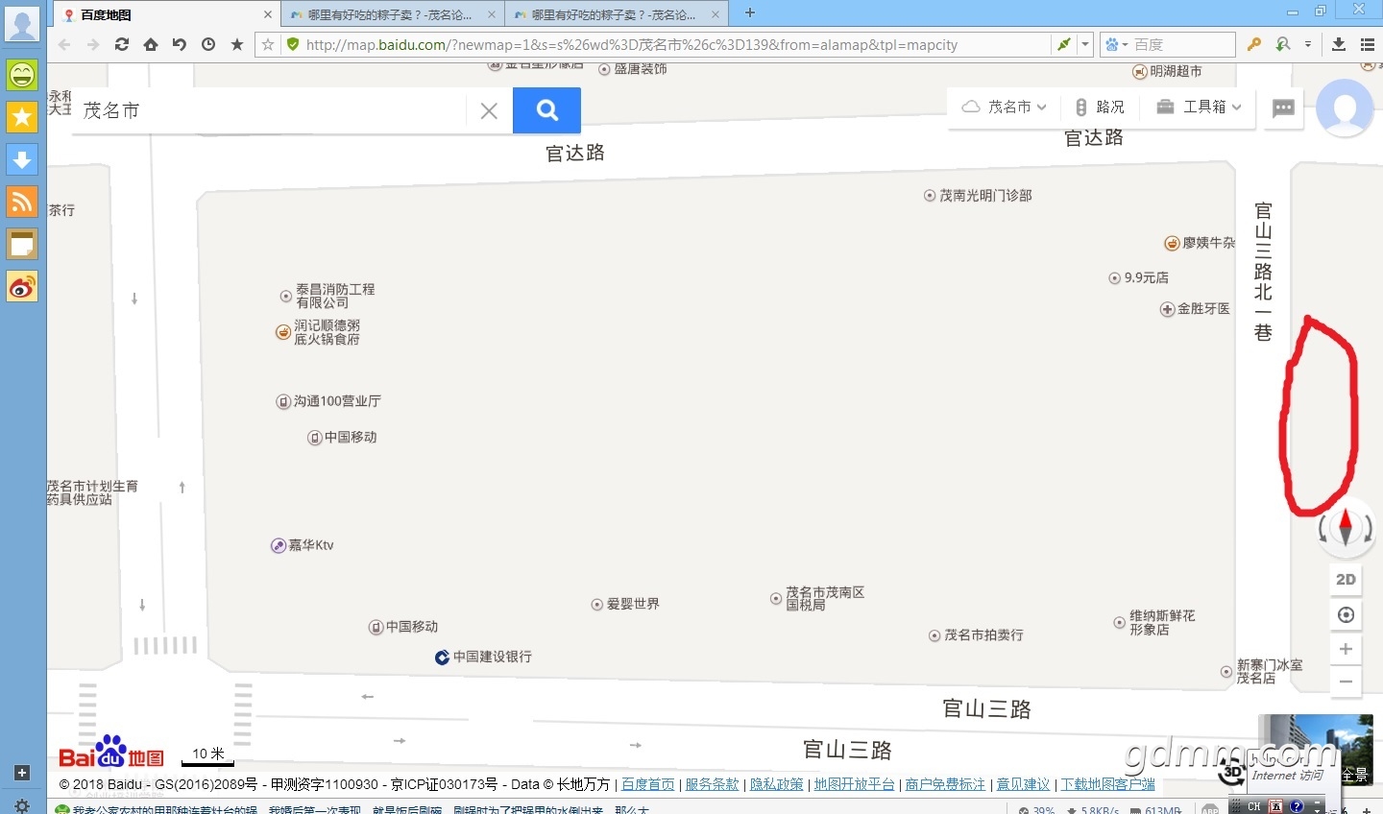1383x814 pixels.
Task: Add sidebar item with plus button
Action: [21, 773]
